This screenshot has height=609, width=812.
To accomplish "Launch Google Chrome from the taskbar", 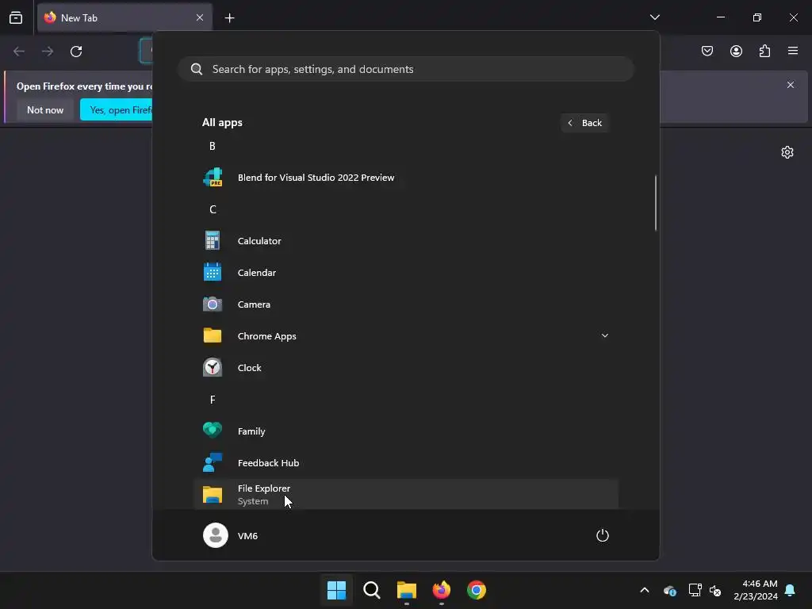I will coord(477,590).
